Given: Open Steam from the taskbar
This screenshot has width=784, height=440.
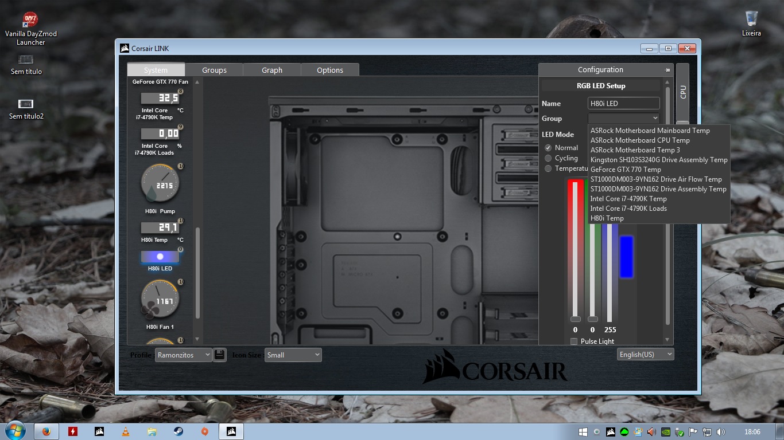Looking at the screenshot, I should [178, 431].
